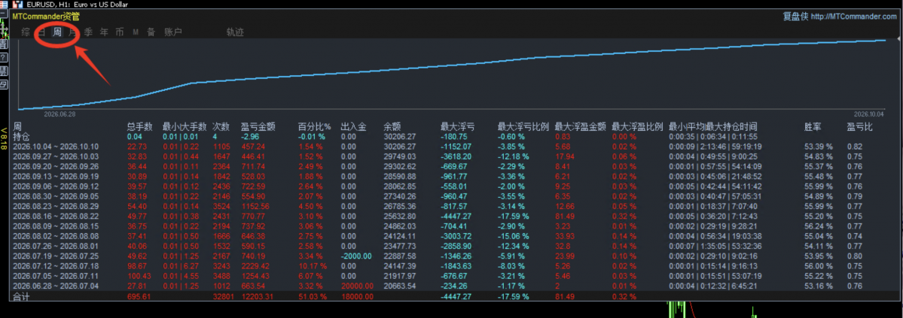
Task: Click the 百分比% column header
Action: tap(315, 126)
